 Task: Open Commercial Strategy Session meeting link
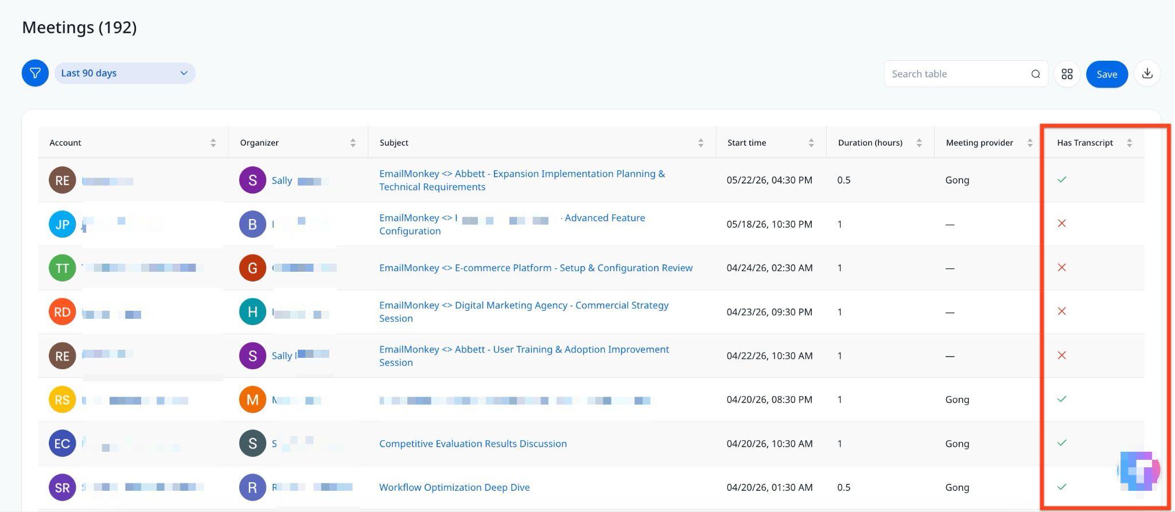pos(524,312)
